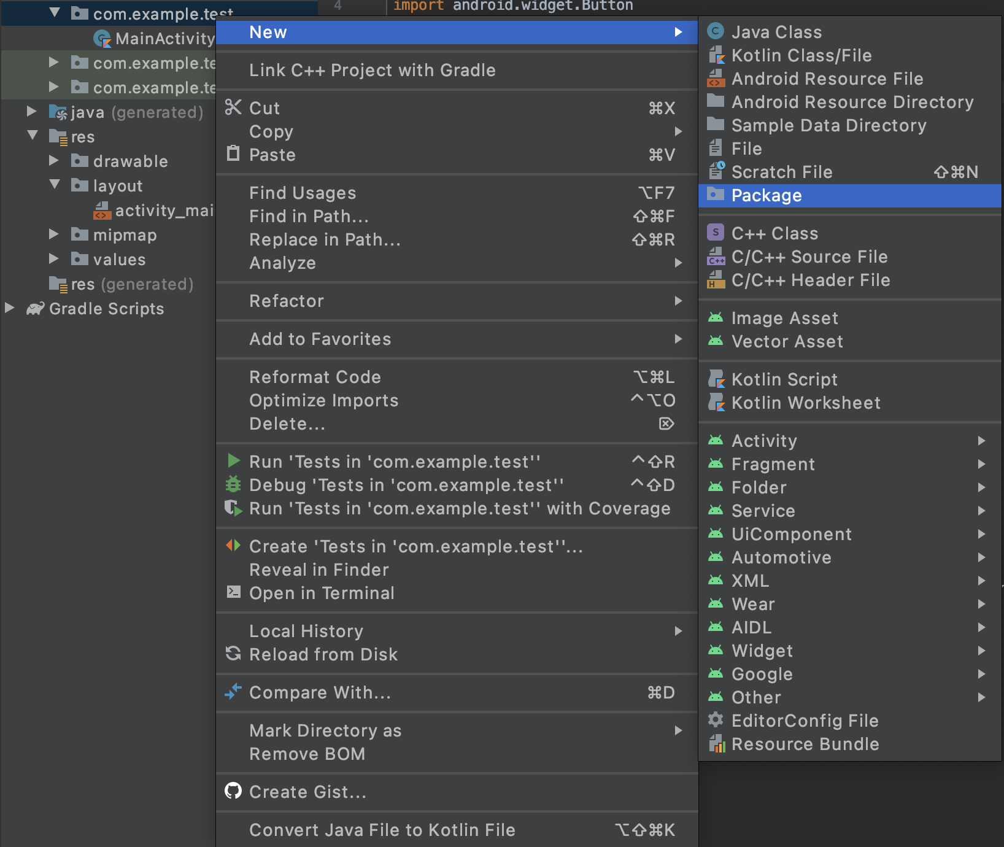Select Remove BOM
This screenshot has height=847, width=1004.
tap(457, 754)
